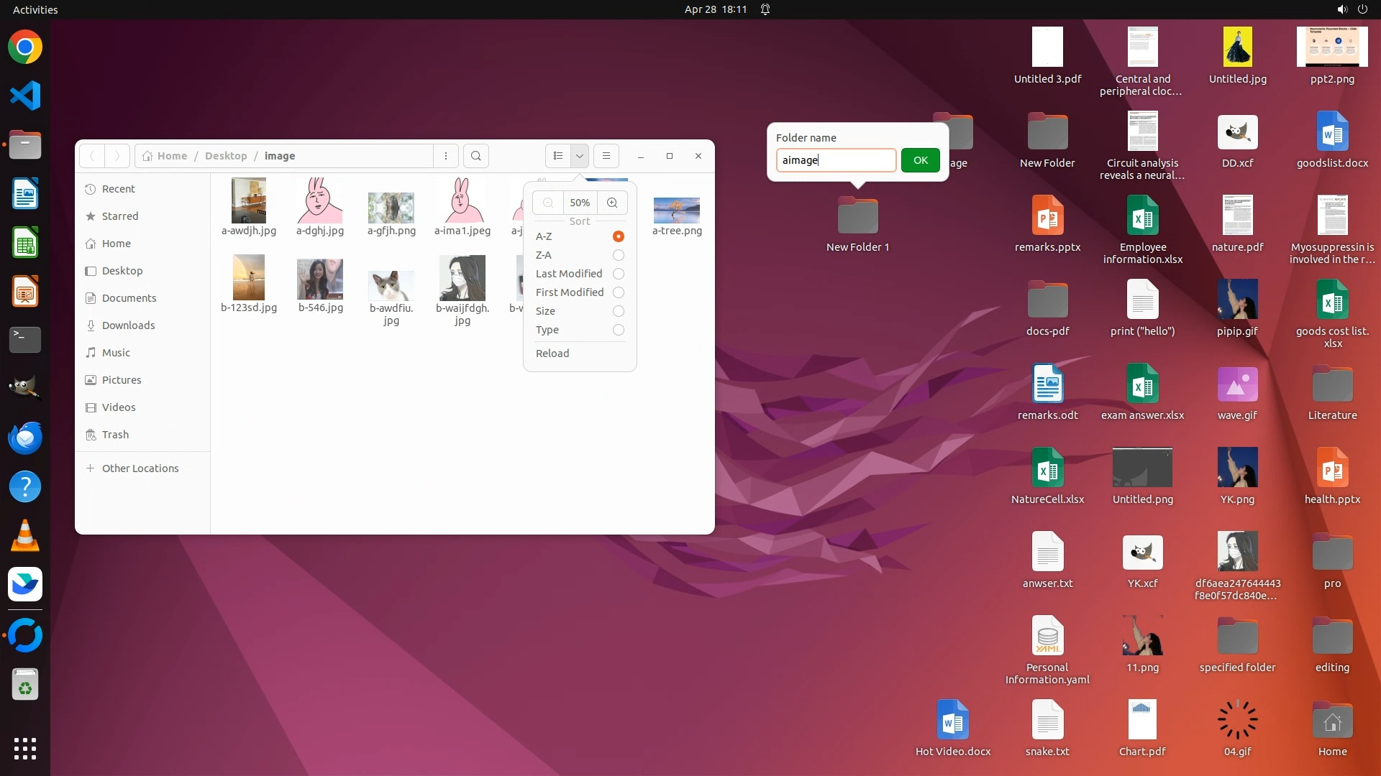Open Downloads in the sidebar
The width and height of the screenshot is (1381, 776).
[x=128, y=325]
